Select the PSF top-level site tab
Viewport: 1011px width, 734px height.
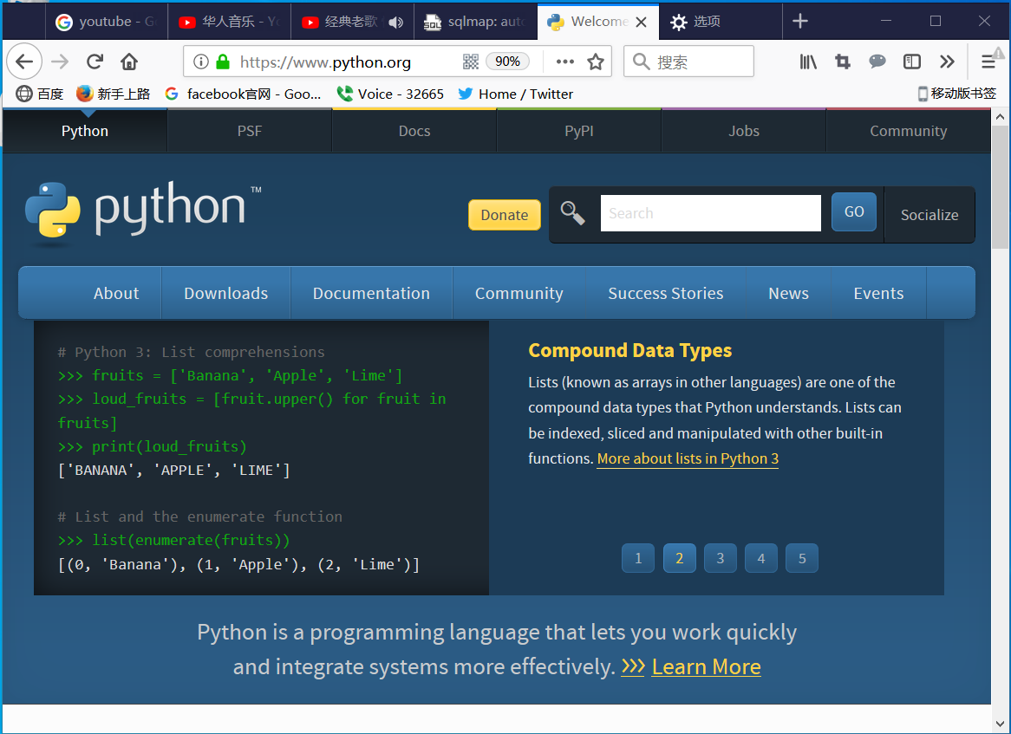coord(250,131)
